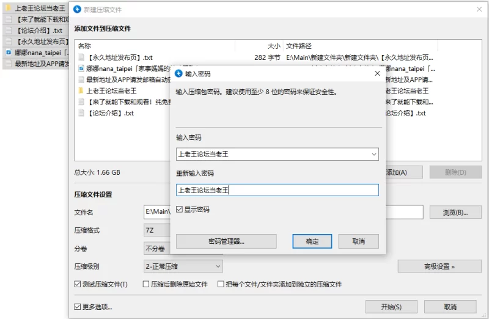The height and width of the screenshot is (319, 489).
Task: Click the file icon beside 【来了就能下载和观看 in the list
Action: coord(81,101)
